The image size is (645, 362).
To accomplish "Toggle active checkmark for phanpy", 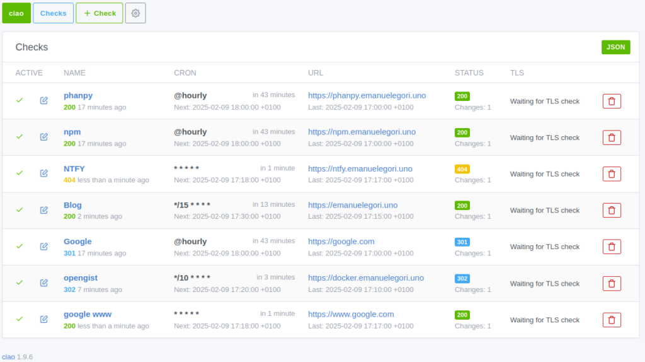I will click(x=20, y=100).
